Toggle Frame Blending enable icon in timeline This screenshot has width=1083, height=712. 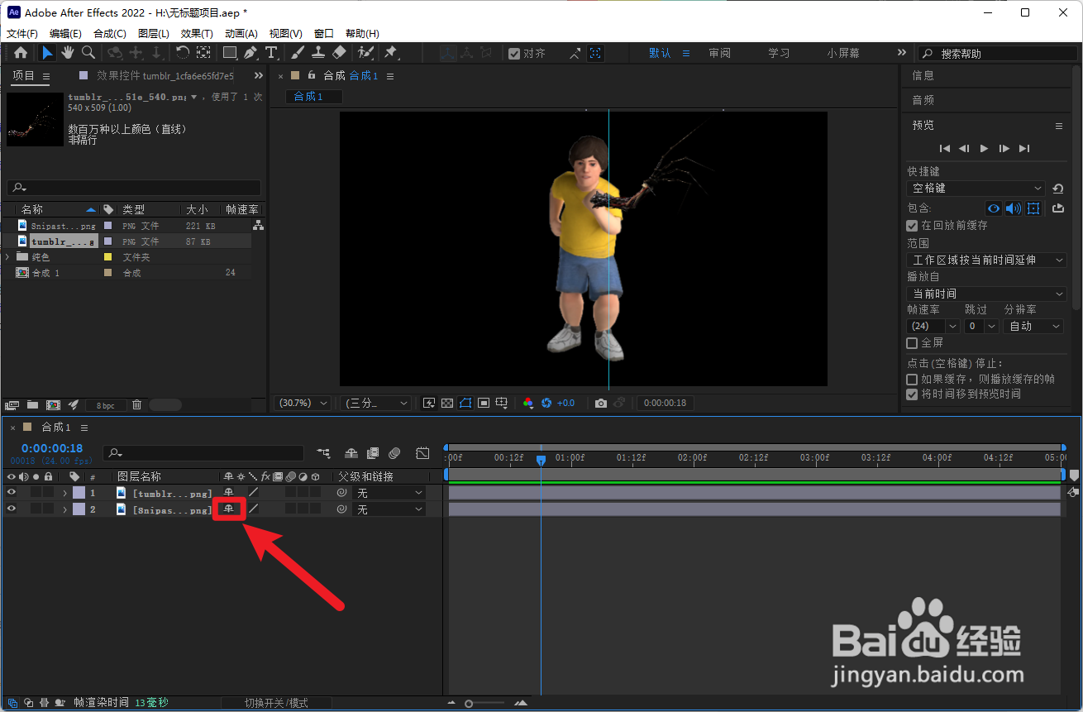click(373, 453)
